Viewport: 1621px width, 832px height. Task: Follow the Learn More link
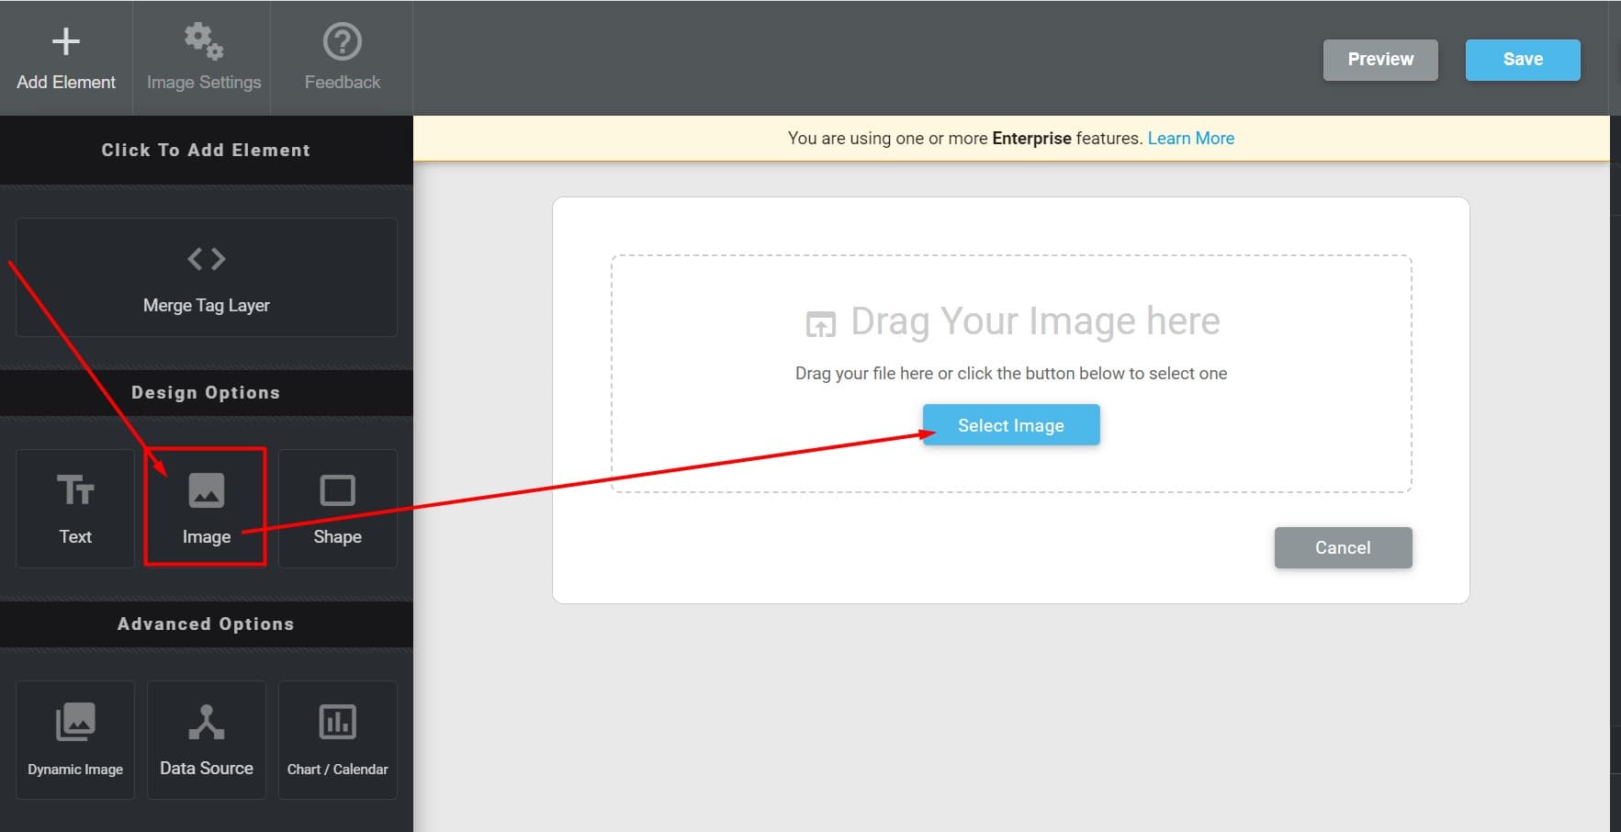pyautogui.click(x=1190, y=139)
